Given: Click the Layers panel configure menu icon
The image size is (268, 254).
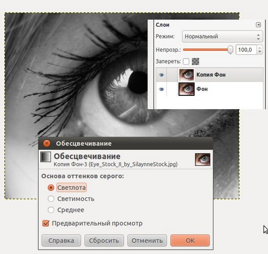Looking at the screenshot, I should pos(258,25).
